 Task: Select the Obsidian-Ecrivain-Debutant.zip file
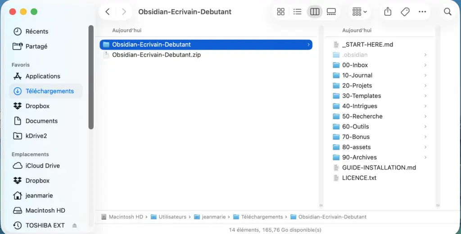[156, 55]
